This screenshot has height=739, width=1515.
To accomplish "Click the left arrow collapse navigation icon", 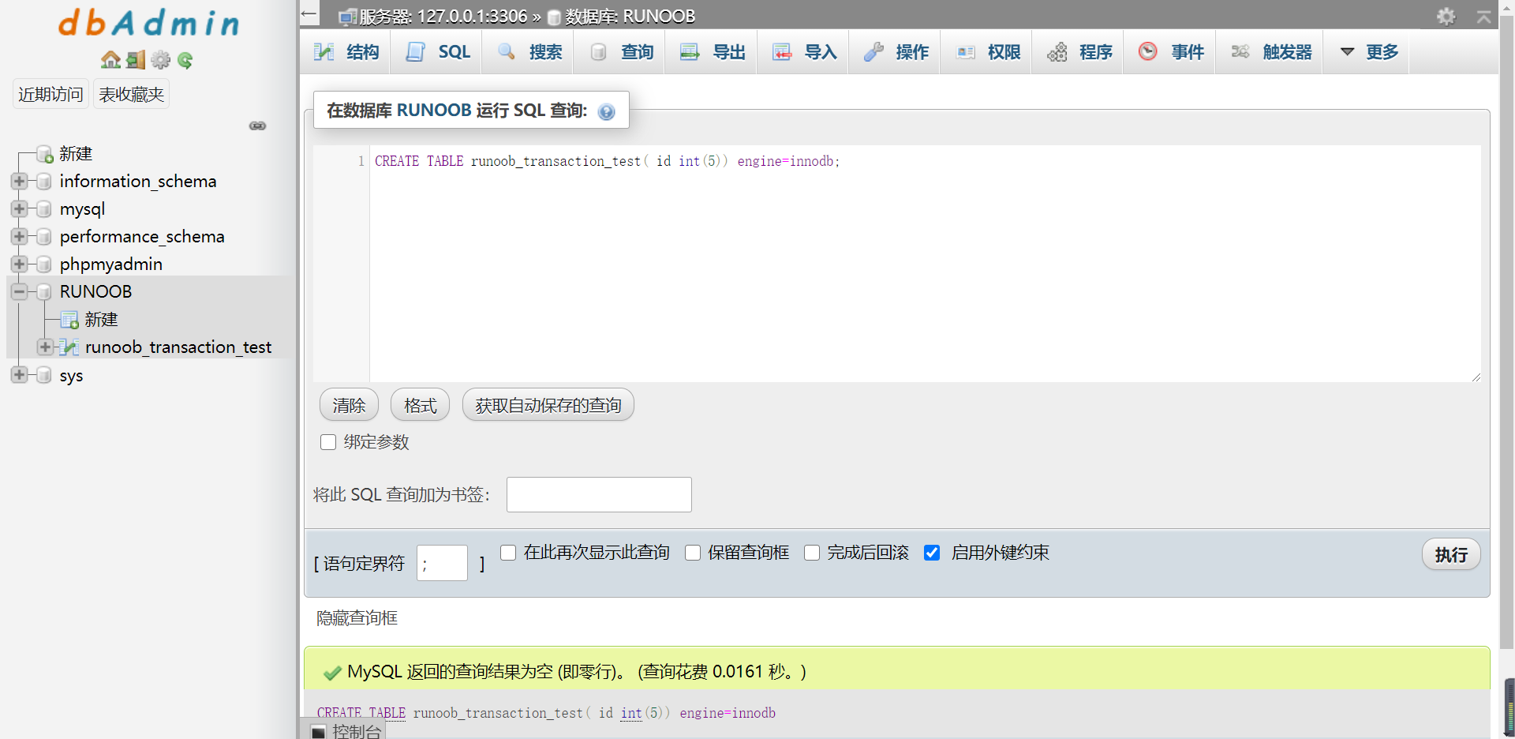I will (x=309, y=13).
